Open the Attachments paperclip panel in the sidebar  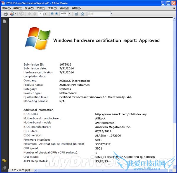point(4,168)
